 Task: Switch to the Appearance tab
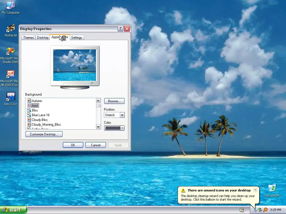60,37
